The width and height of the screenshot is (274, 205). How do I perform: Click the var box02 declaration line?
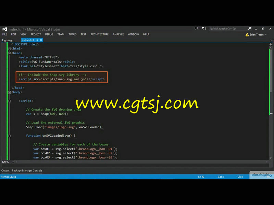[x=75, y=153]
